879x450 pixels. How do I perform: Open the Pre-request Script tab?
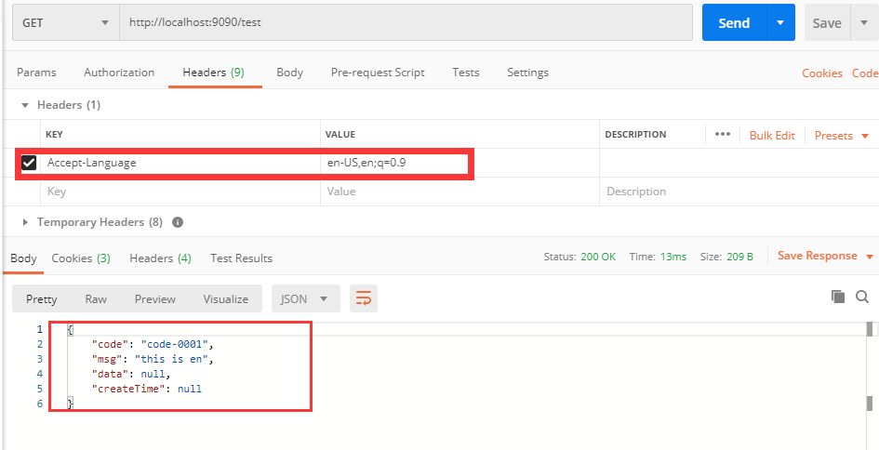[378, 73]
